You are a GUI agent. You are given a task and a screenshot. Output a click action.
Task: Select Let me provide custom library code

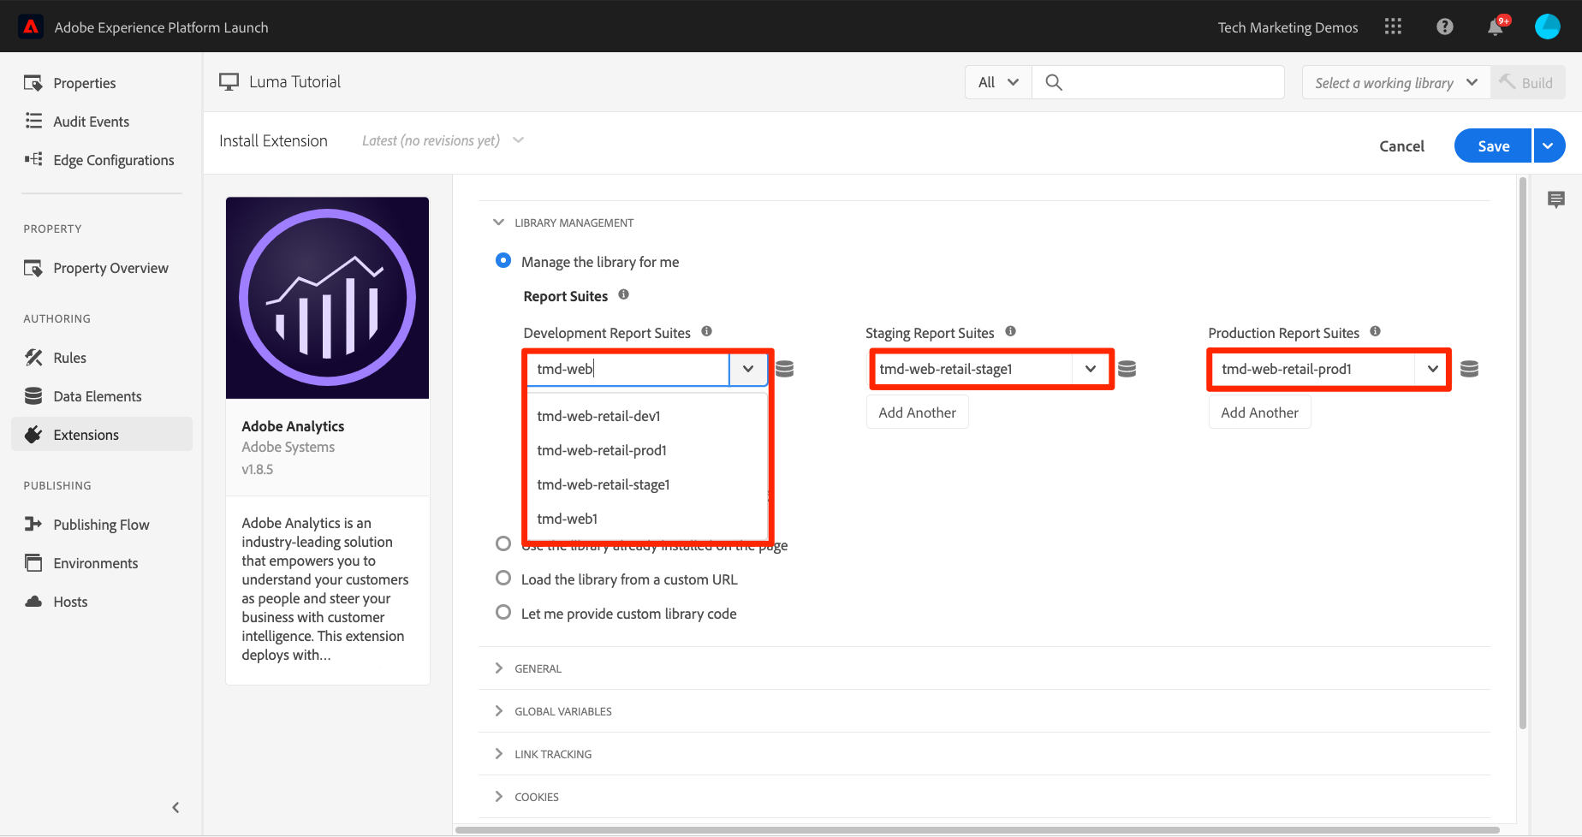pos(503,612)
